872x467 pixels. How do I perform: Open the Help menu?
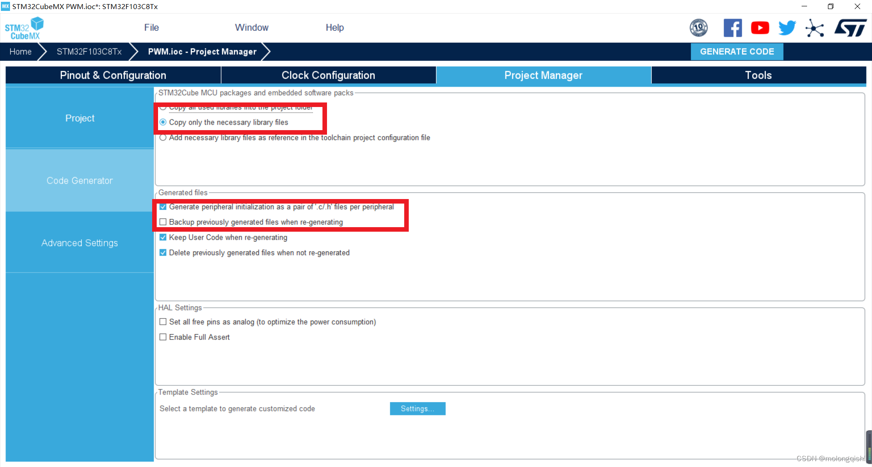tap(335, 28)
